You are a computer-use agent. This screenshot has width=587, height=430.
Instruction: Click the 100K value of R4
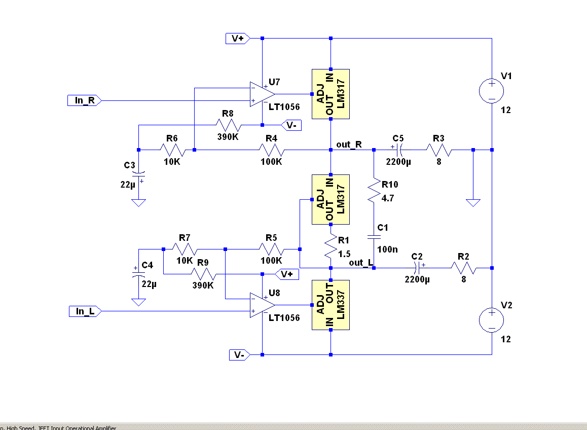pyautogui.click(x=271, y=162)
